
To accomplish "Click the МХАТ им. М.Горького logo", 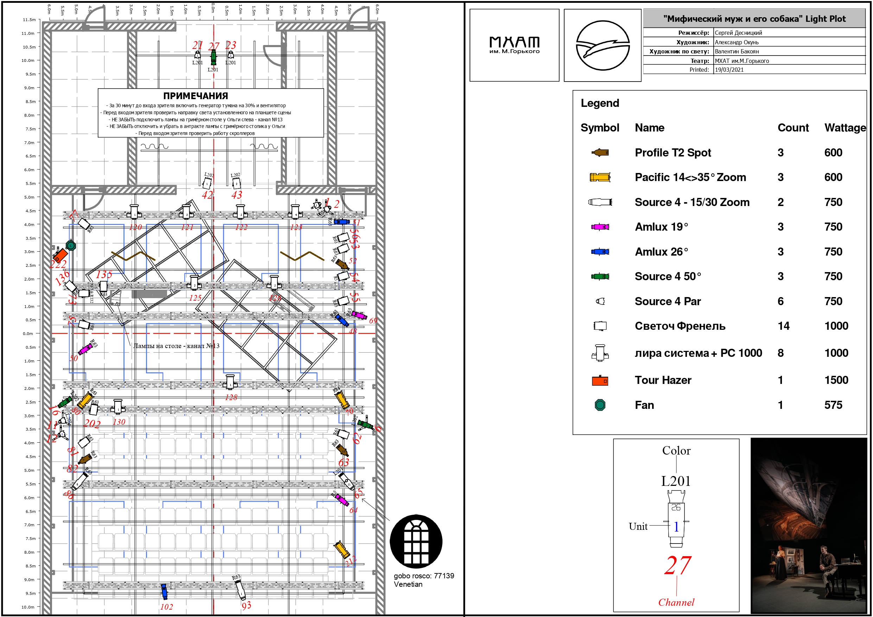I will click(x=515, y=45).
